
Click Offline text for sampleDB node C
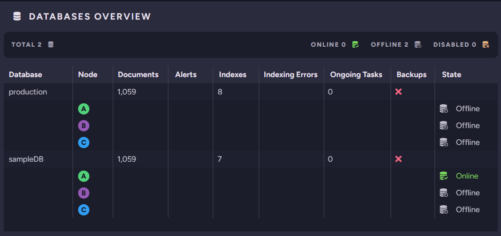(468, 209)
